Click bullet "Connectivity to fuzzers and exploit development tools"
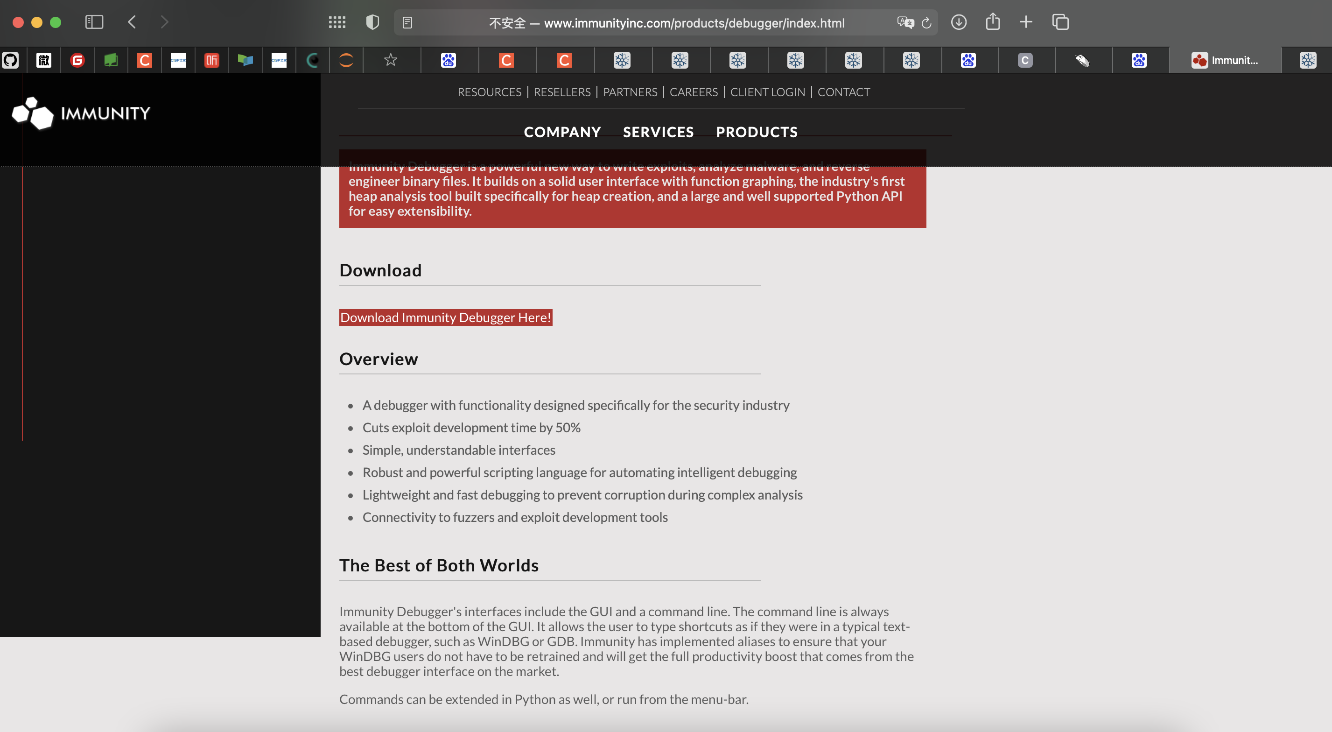Screen dimensions: 1332x732 pos(515,517)
